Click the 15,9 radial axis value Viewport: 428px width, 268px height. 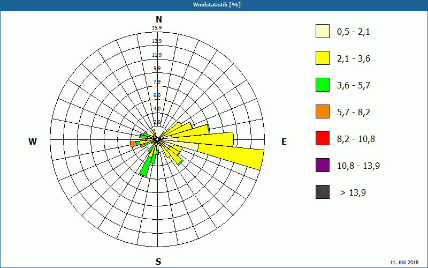click(x=157, y=28)
